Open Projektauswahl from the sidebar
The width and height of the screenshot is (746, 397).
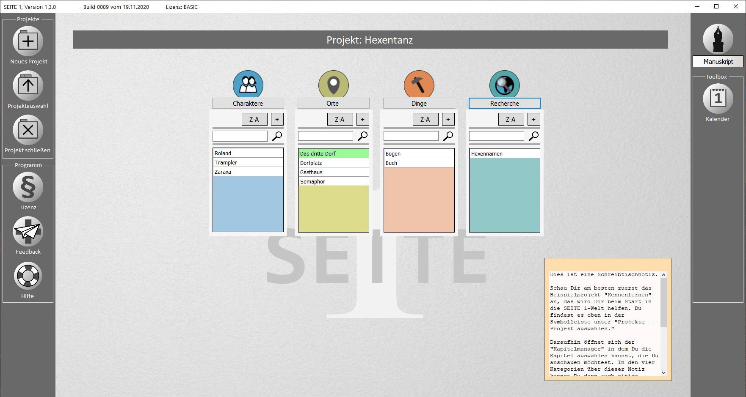pos(28,86)
